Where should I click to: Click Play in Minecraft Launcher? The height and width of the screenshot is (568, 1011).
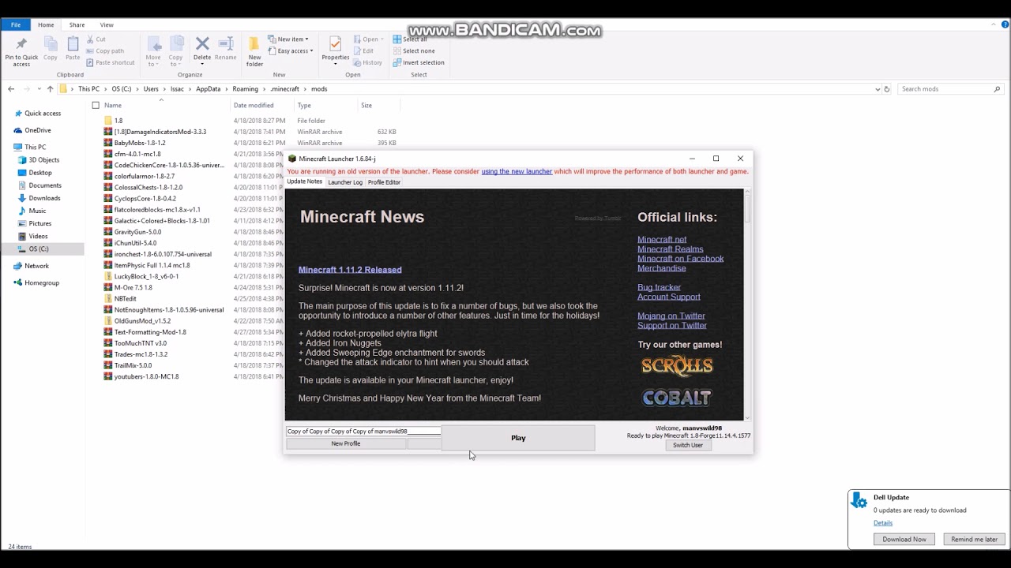518,438
